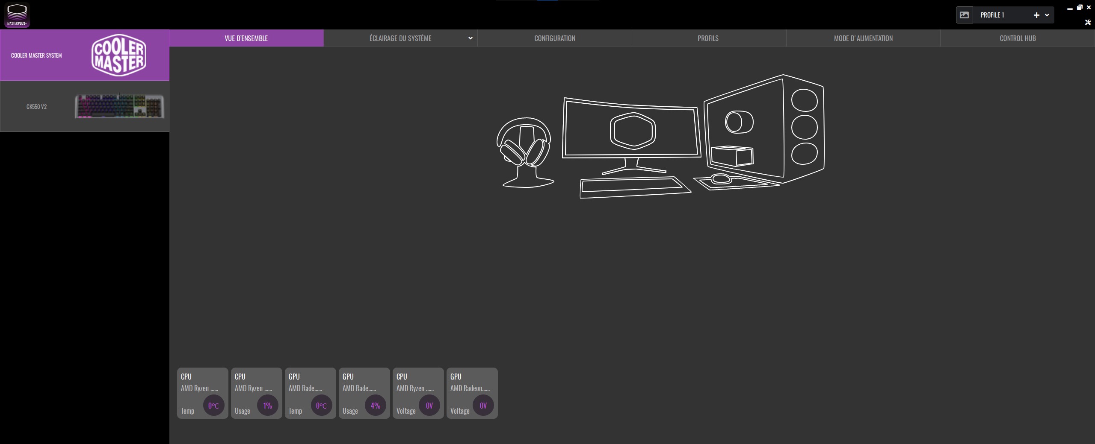The image size is (1095, 444).
Task: Open the Profils tab
Action: 708,38
